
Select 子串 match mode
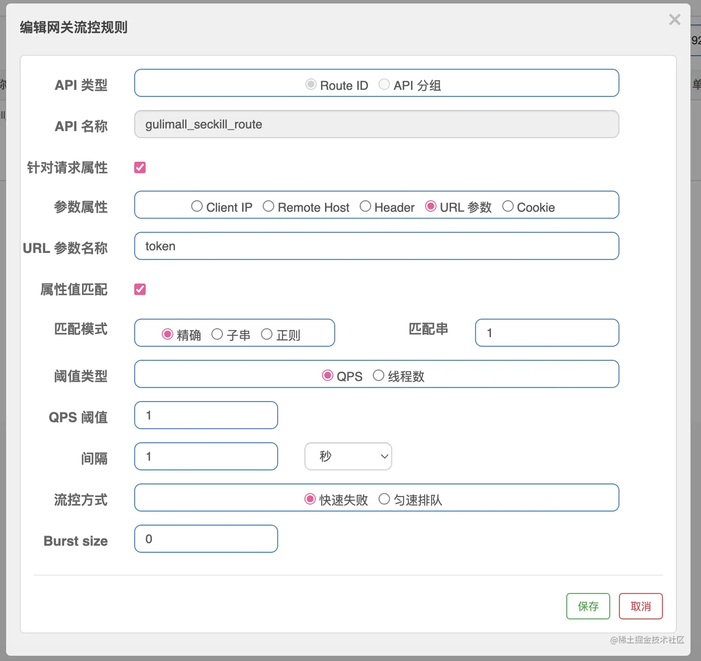(x=217, y=333)
